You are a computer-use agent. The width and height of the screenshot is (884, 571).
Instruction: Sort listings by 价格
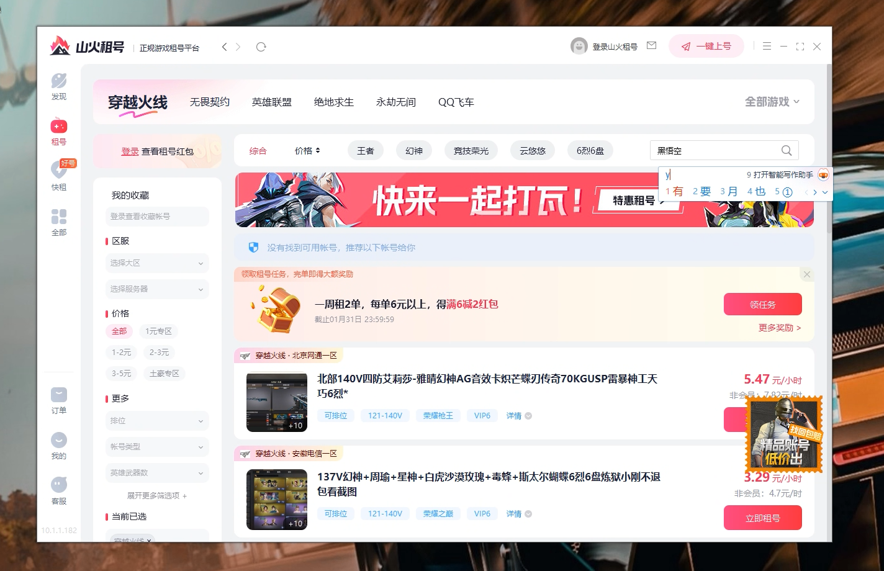pyautogui.click(x=307, y=151)
